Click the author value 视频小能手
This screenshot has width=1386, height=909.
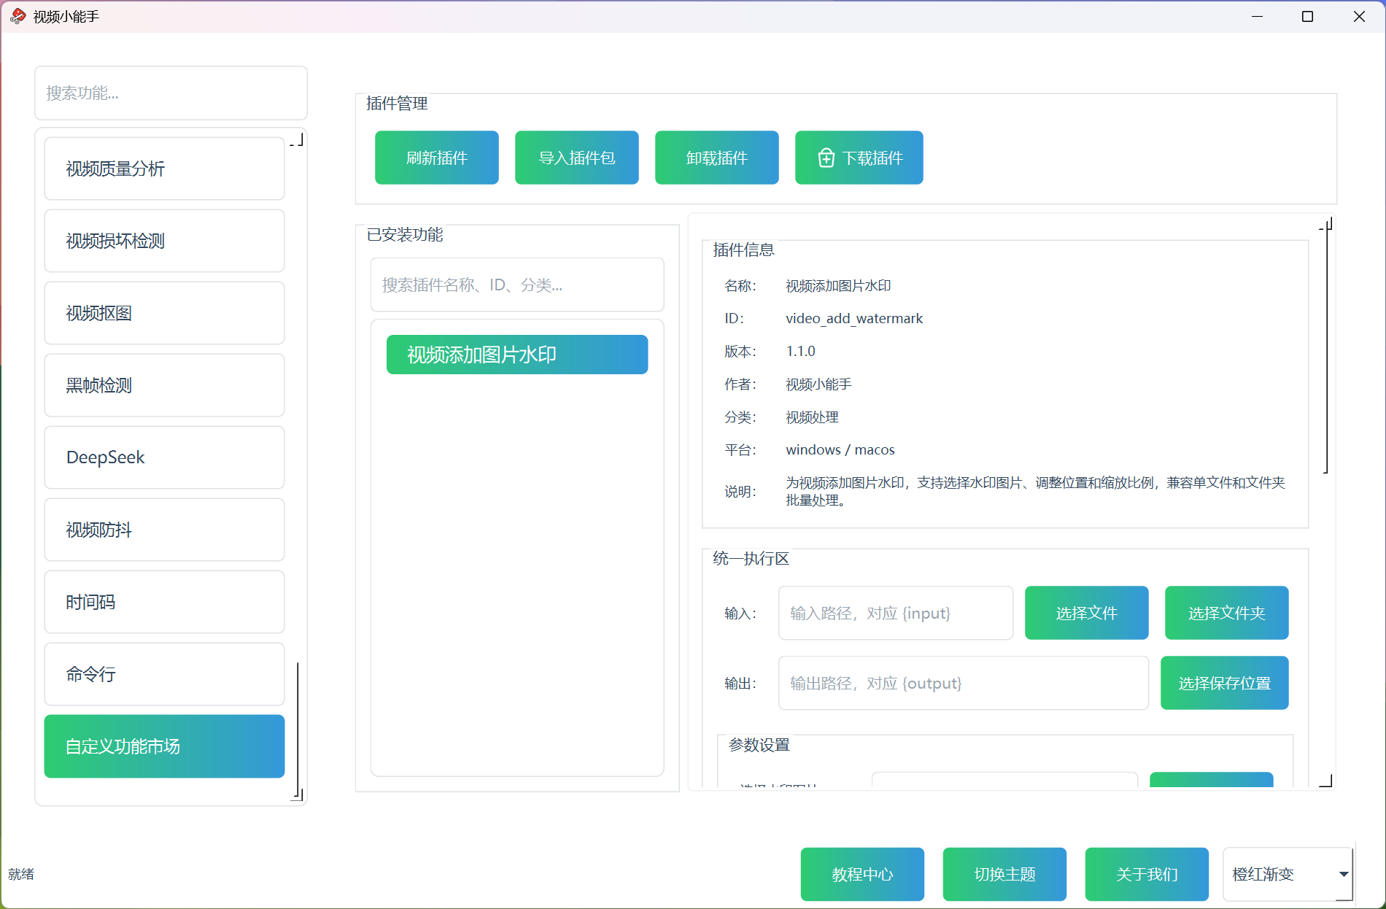(x=818, y=384)
